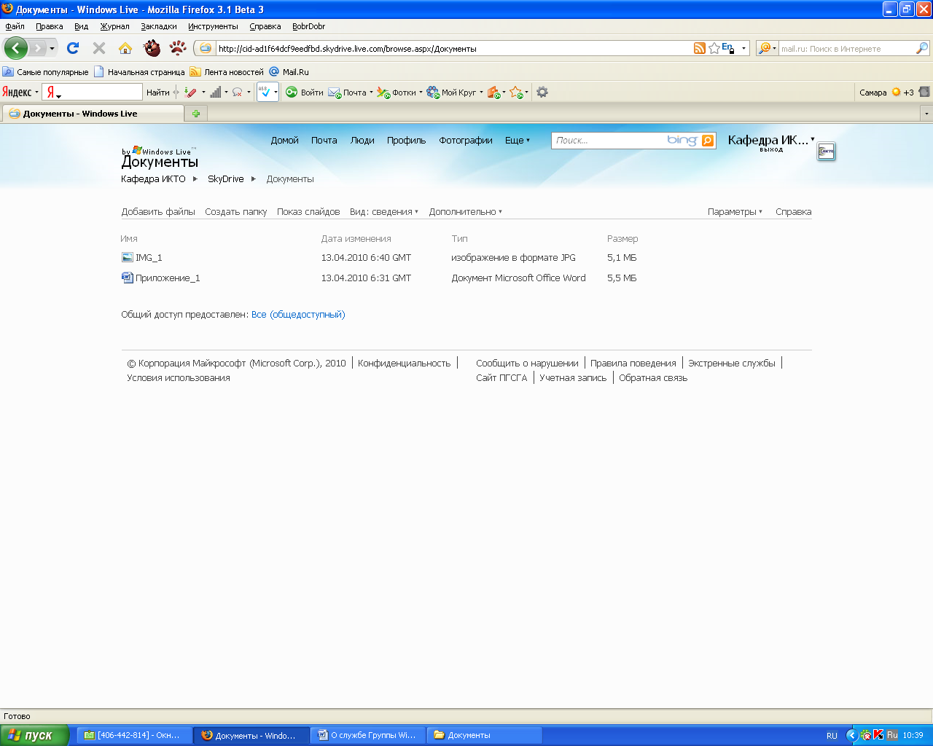Click the RSS feed icon in address bar
The image size is (933, 746).
(700, 48)
